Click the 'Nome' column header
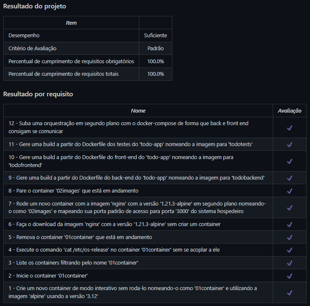Screen dimensions: 310x306 pos(138,111)
